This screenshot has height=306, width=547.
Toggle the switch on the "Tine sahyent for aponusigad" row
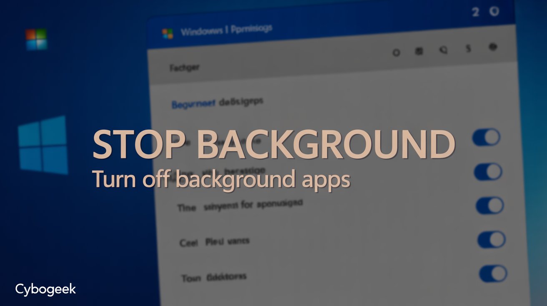tap(489, 205)
